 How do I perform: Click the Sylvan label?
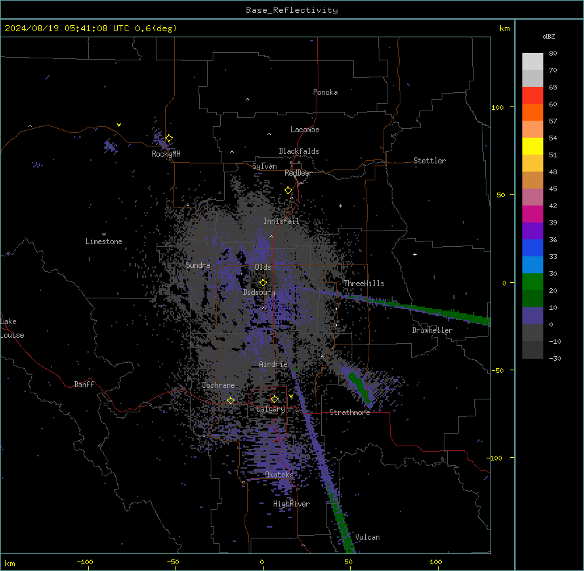[x=264, y=166]
